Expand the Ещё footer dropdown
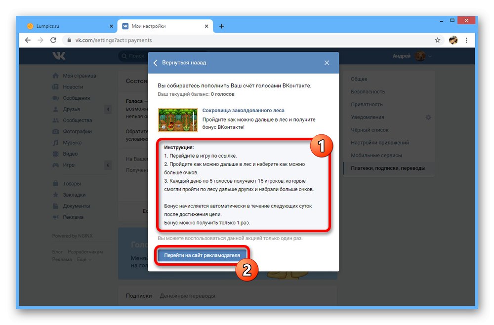The image size is (494, 325). click(84, 259)
